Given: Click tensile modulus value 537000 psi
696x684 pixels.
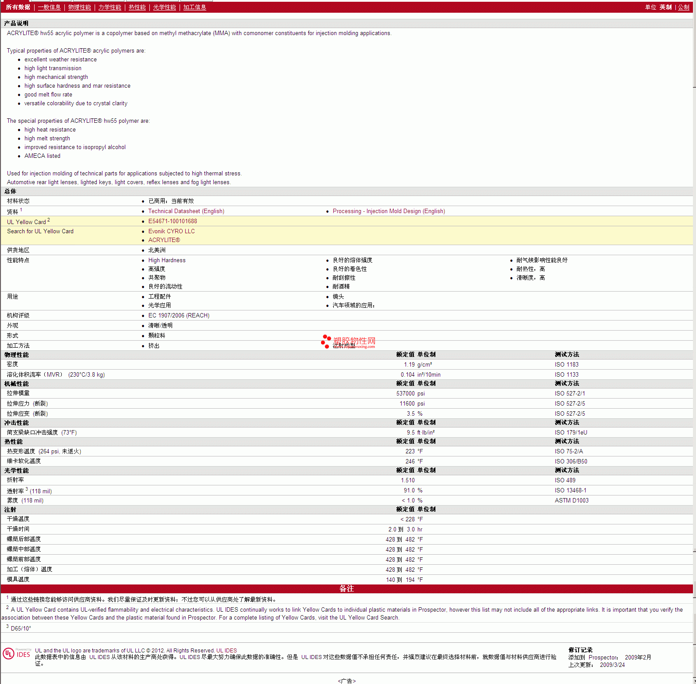Looking at the screenshot, I should coord(410,393).
